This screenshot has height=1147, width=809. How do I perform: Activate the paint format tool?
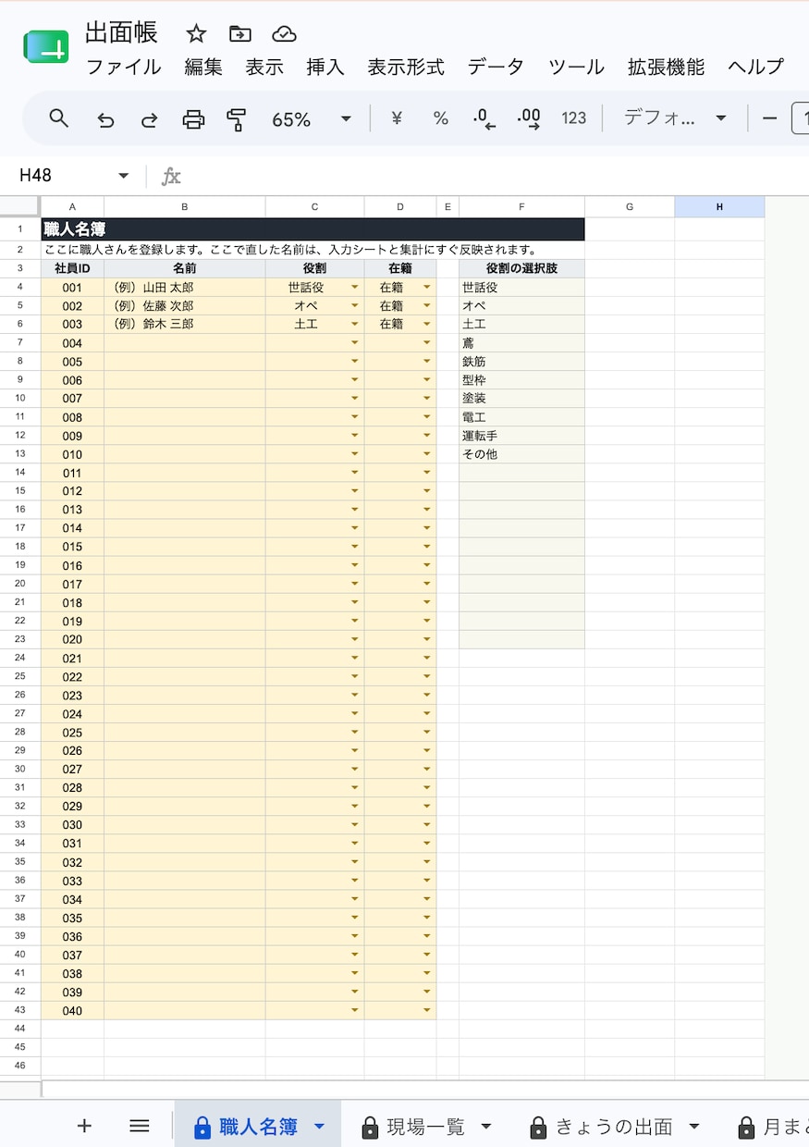coord(237,118)
